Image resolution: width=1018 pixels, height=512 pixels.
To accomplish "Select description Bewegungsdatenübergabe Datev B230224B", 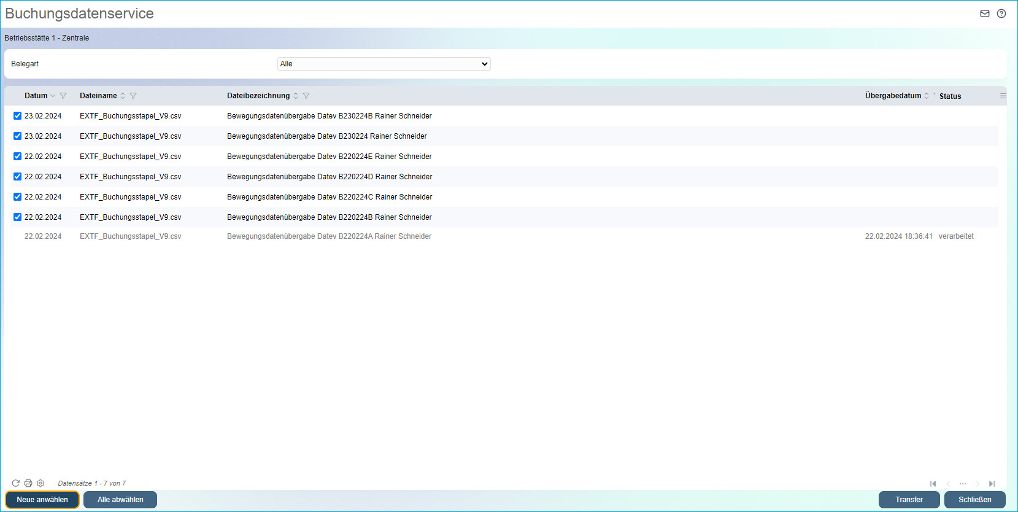I will (330, 116).
